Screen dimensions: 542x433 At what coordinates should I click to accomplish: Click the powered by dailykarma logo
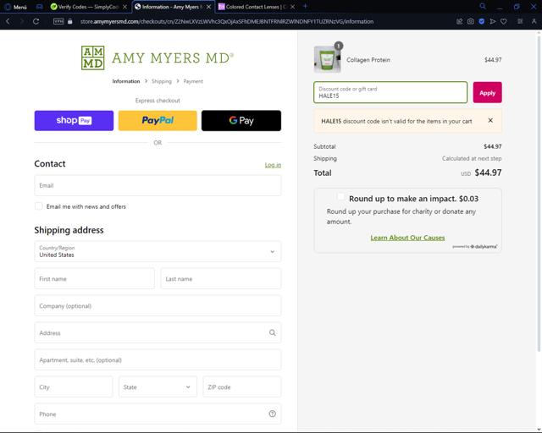pyautogui.click(x=475, y=247)
